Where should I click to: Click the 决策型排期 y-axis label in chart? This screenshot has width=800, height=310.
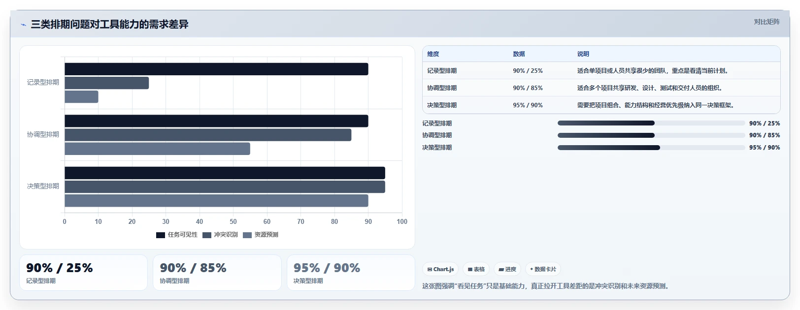coord(43,186)
